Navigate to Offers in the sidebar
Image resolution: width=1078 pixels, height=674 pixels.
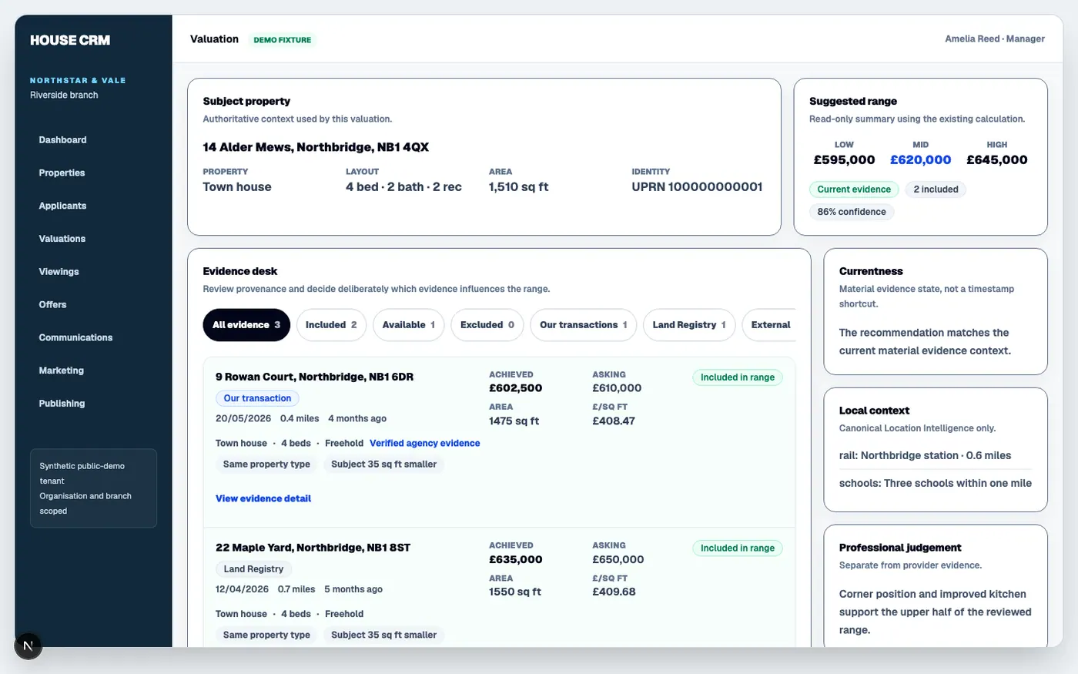[52, 305]
